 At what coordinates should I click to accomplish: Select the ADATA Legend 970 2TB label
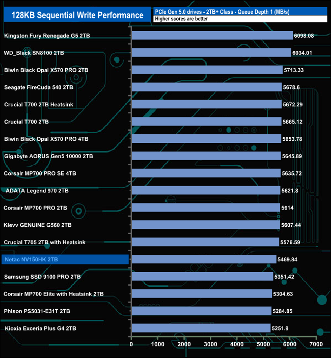37,190
